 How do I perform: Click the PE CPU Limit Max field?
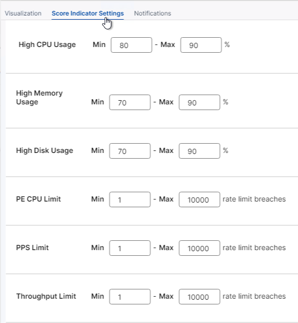pos(200,199)
